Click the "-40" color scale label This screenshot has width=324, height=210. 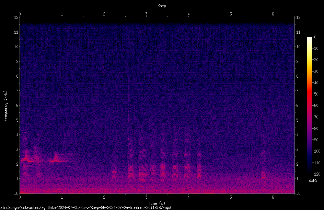315,83
